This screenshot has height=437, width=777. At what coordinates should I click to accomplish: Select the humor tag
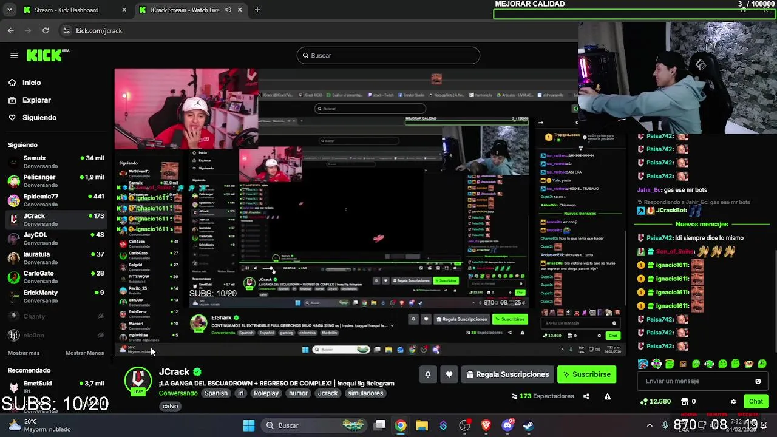(x=298, y=393)
